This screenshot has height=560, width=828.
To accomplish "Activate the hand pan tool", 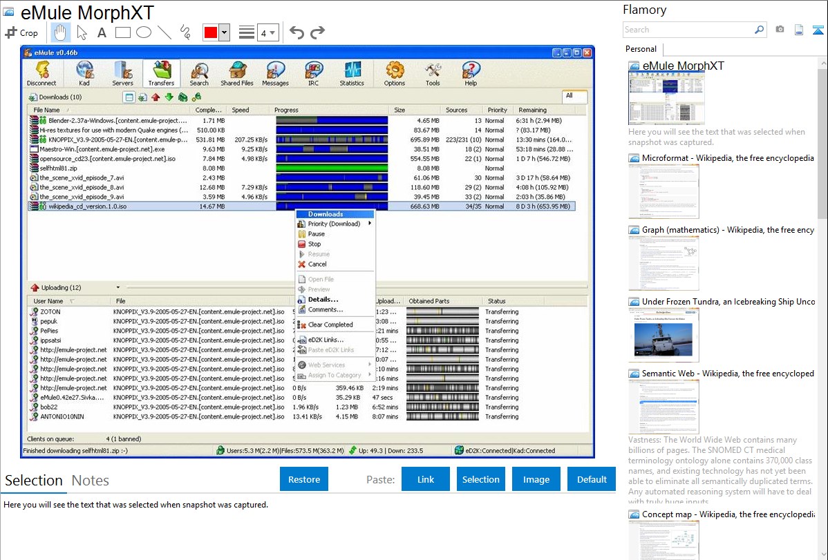I will click(60, 32).
